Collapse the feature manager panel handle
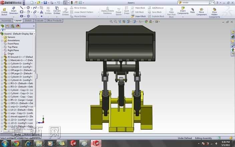 [36, 76]
